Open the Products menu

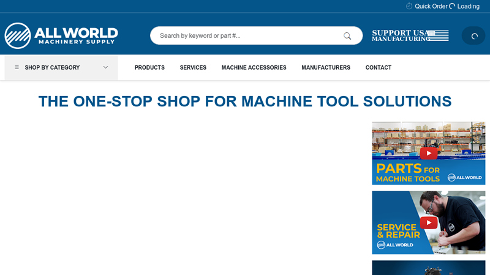click(149, 68)
